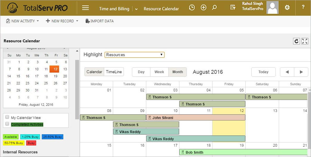This screenshot has height=157, width=311.
Task: Click the help question mark icon
Action: [303, 8]
